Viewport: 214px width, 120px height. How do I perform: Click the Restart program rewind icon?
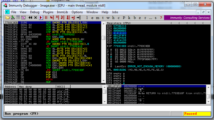30,18
